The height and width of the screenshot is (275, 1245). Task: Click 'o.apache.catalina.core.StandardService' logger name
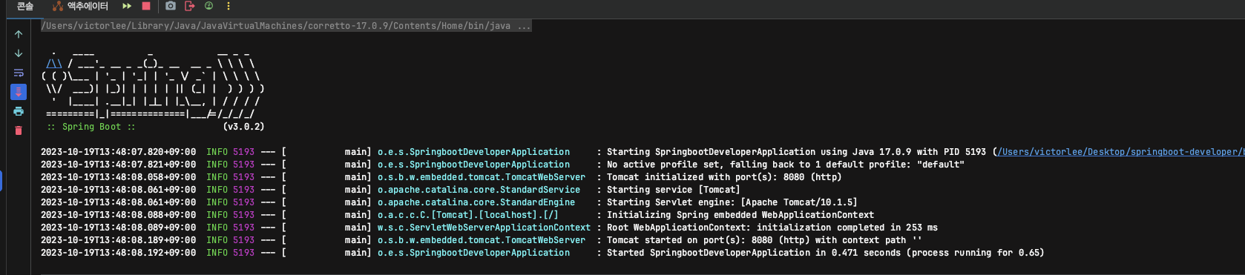pyautogui.click(x=479, y=190)
